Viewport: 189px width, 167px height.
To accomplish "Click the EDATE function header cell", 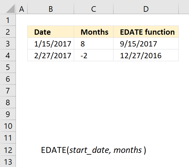I will [x=146, y=32].
